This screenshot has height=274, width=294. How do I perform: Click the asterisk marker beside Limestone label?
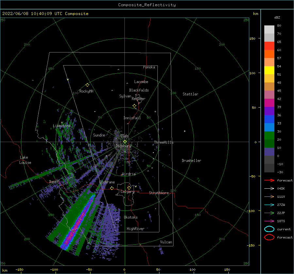tap(62, 123)
